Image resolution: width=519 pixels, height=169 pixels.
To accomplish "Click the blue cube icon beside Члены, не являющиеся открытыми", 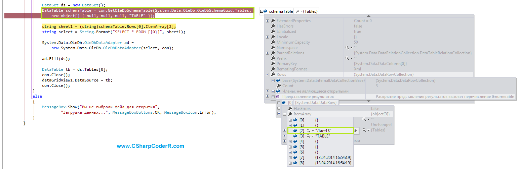I will point(278,91).
